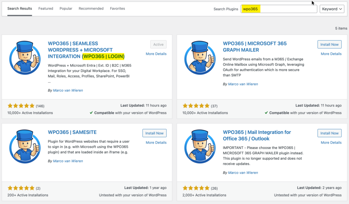
Task: Click the five-star rating of SameSite plugin
Action: [x=20, y=188]
